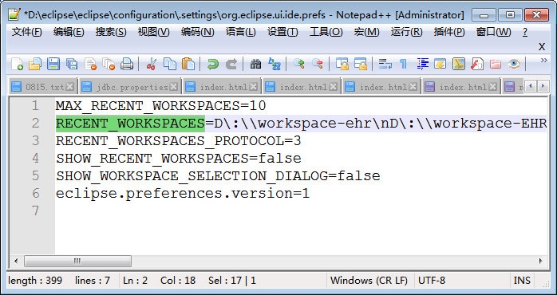Open the 工具(O) menu

point(326,33)
